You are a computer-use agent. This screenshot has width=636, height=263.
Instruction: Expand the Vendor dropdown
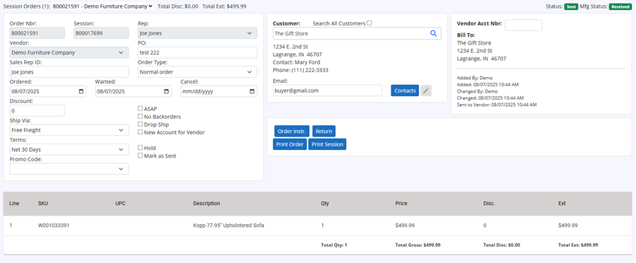[69, 52]
